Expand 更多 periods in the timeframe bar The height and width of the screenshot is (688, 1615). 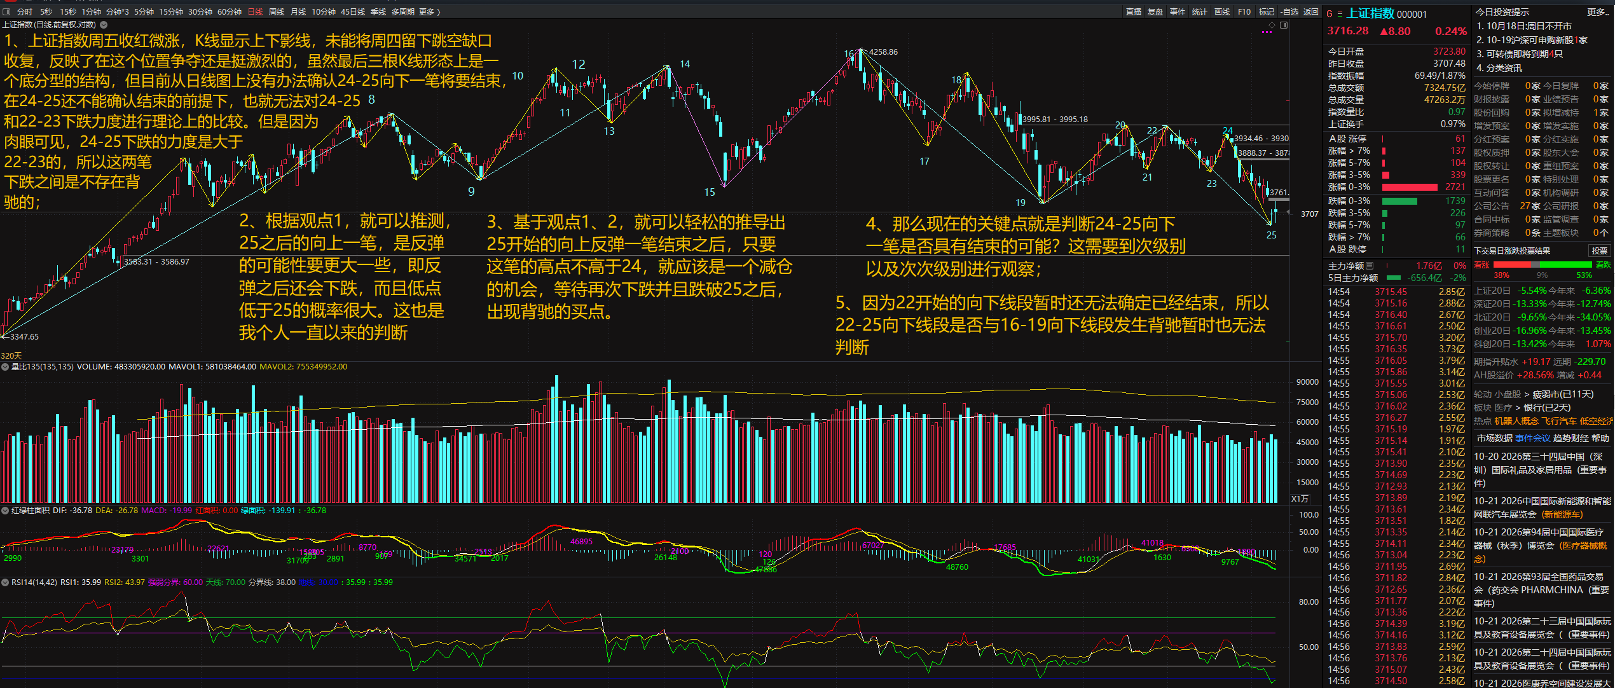point(429,11)
